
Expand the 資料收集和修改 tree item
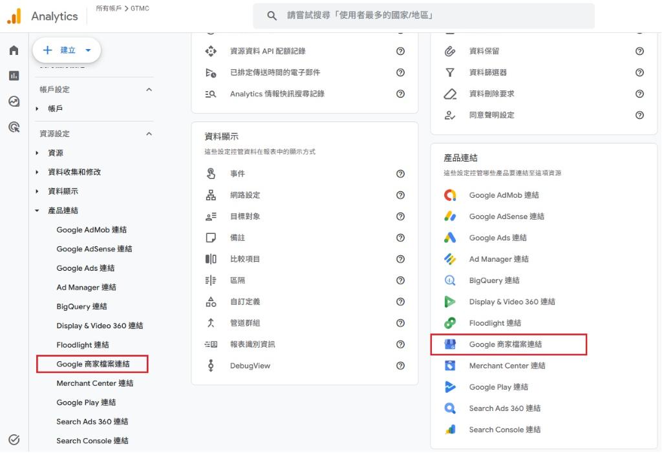37,173
